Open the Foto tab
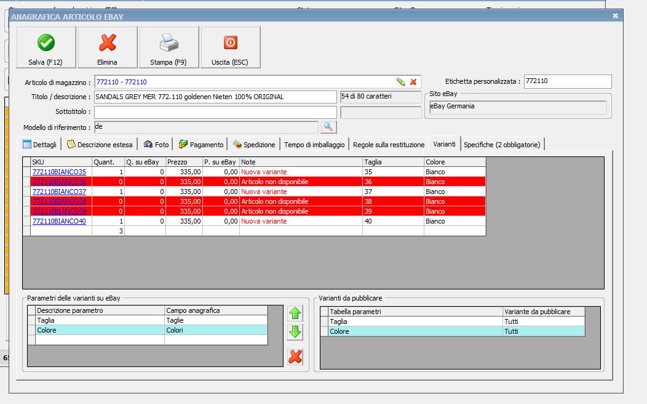Image resolution: width=647 pixels, height=404 pixels. point(156,145)
